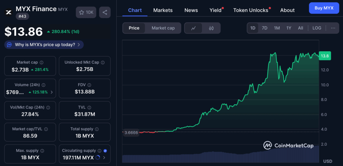Click the share icon button
This screenshot has width=343, height=166.
click(x=105, y=12)
